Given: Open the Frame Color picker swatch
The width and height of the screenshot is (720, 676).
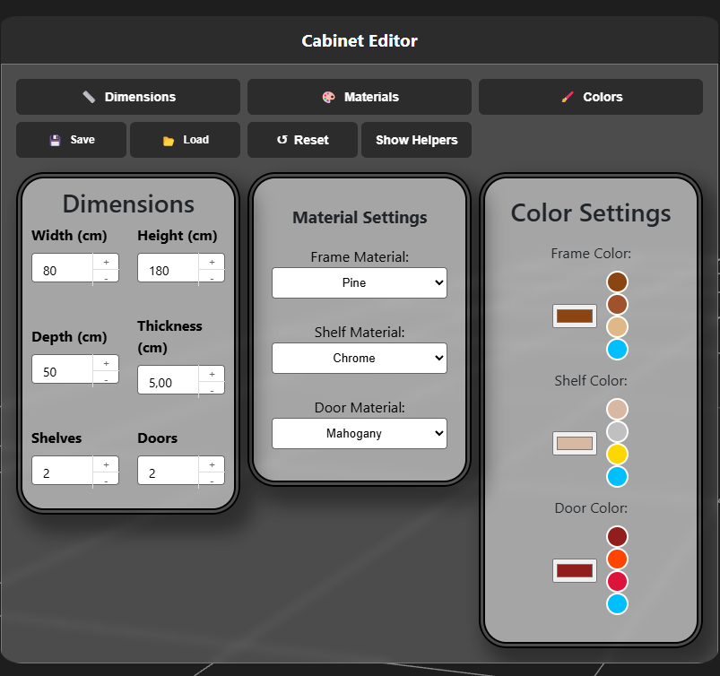Looking at the screenshot, I should (x=575, y=316).
